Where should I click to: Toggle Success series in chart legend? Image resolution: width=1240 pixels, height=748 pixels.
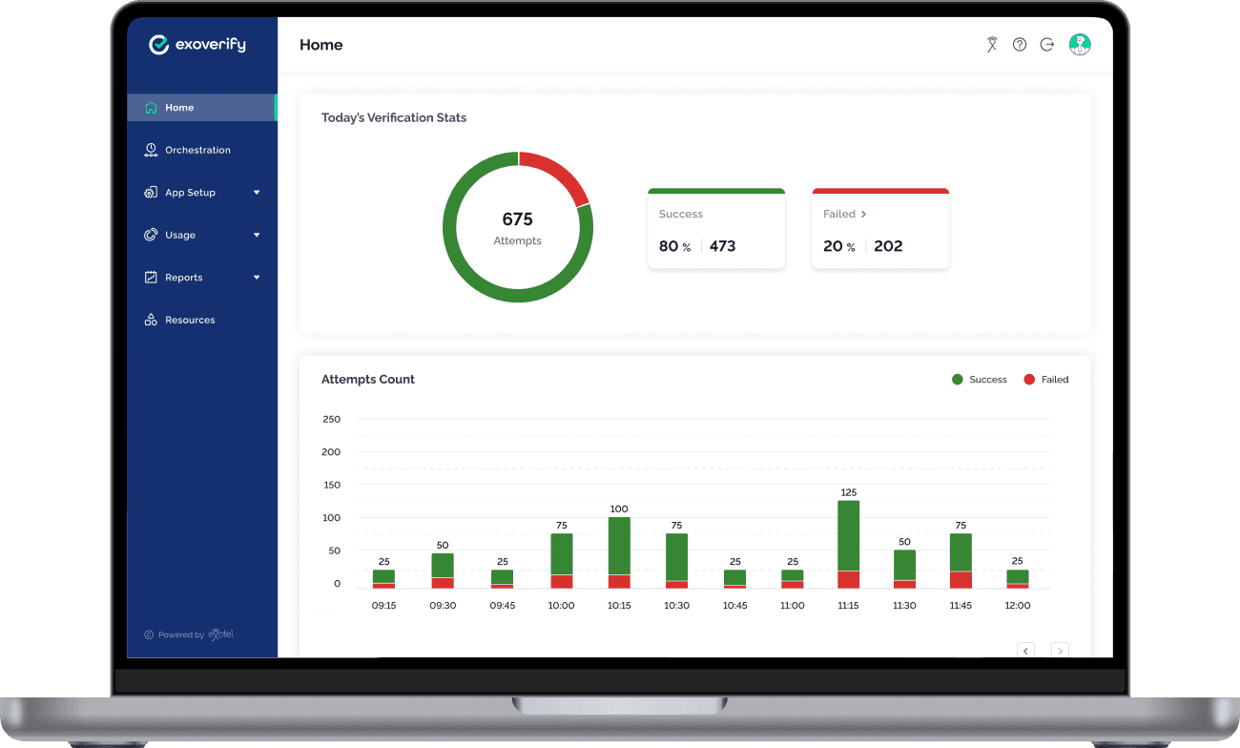point(980,380)
